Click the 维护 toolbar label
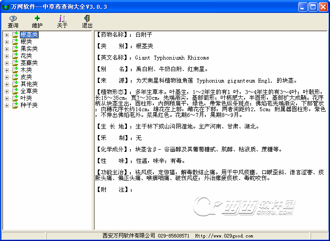The image size is (330, 241). tap(37, 26)
